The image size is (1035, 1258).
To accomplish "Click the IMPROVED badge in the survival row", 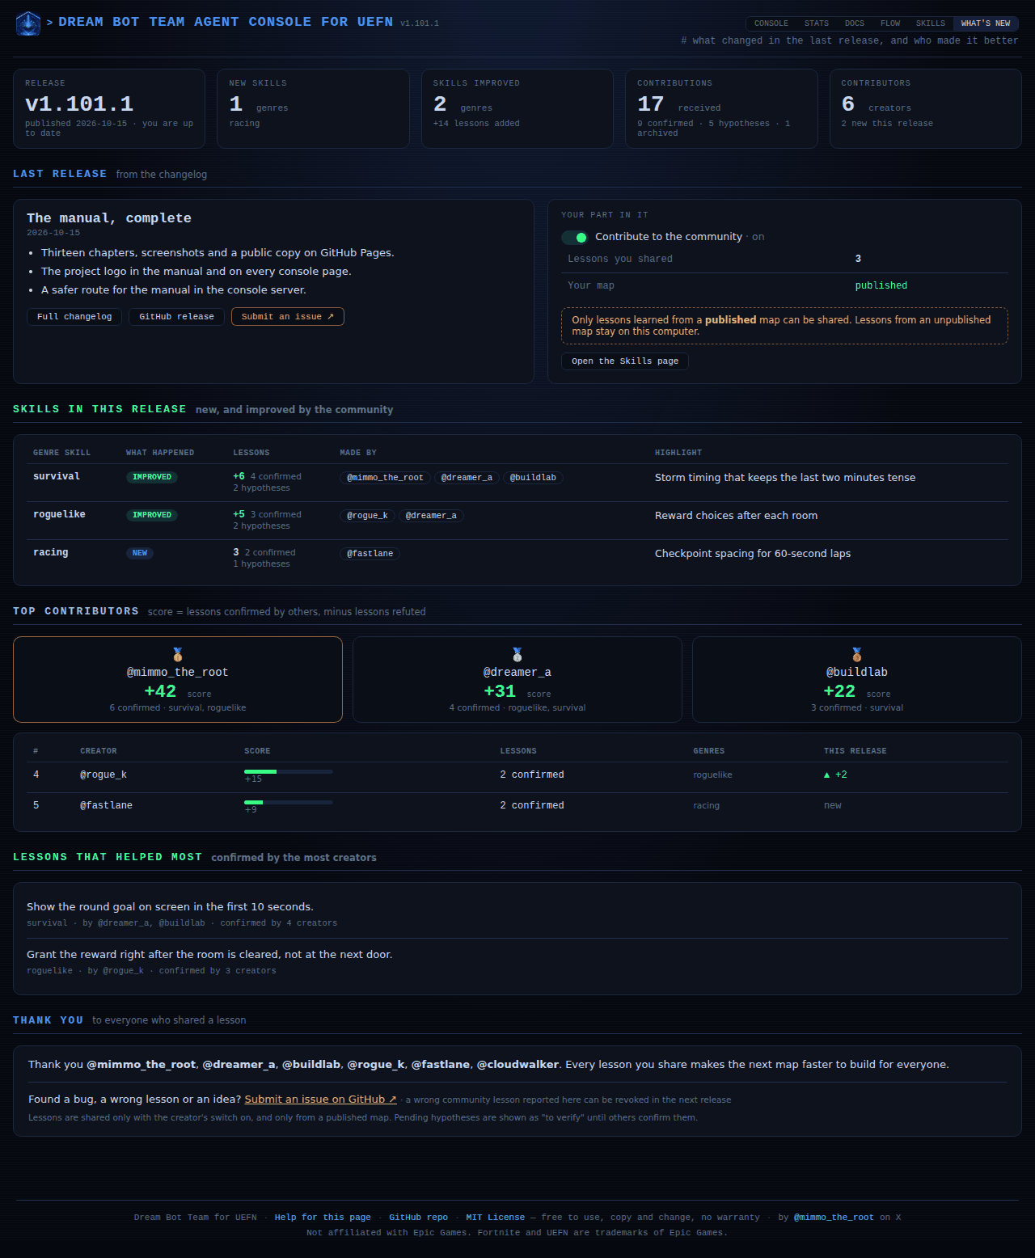I will (x=152, y=477).
